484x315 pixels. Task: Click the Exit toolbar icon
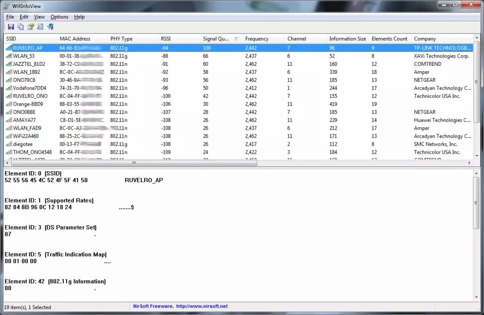point(50,27)
